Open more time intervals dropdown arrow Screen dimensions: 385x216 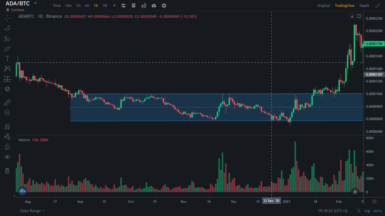pyautogui.click(x=114, y=6)
